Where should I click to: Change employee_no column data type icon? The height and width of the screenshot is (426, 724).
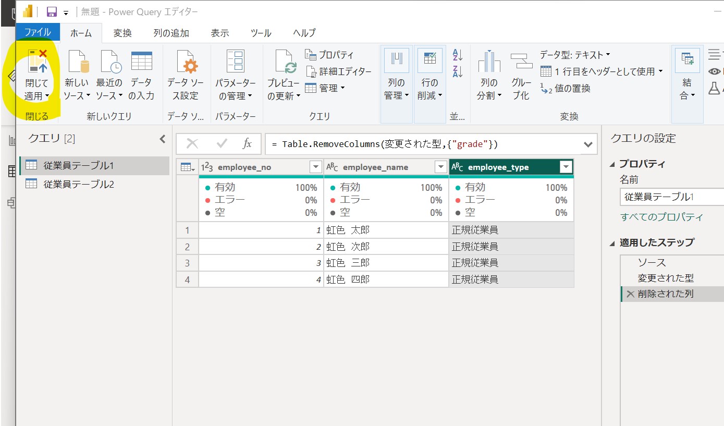click(207, 167)
